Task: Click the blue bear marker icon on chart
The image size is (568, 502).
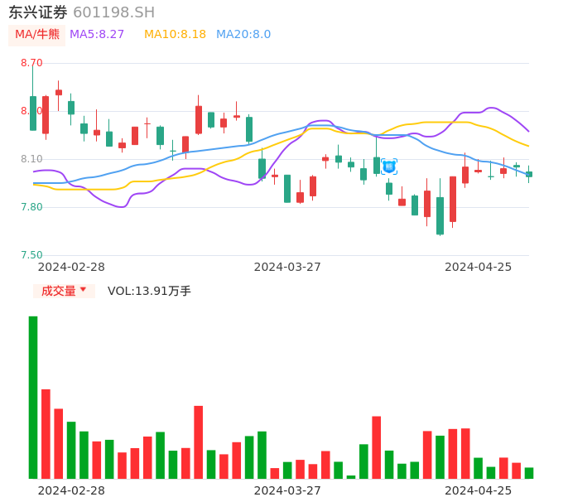Action: click(389, 167)
